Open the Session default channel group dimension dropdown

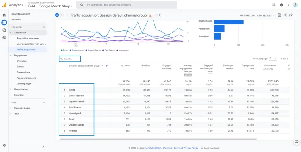coord(86,66)
